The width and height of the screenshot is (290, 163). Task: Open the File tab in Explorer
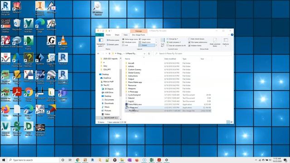tap(100, 35)
